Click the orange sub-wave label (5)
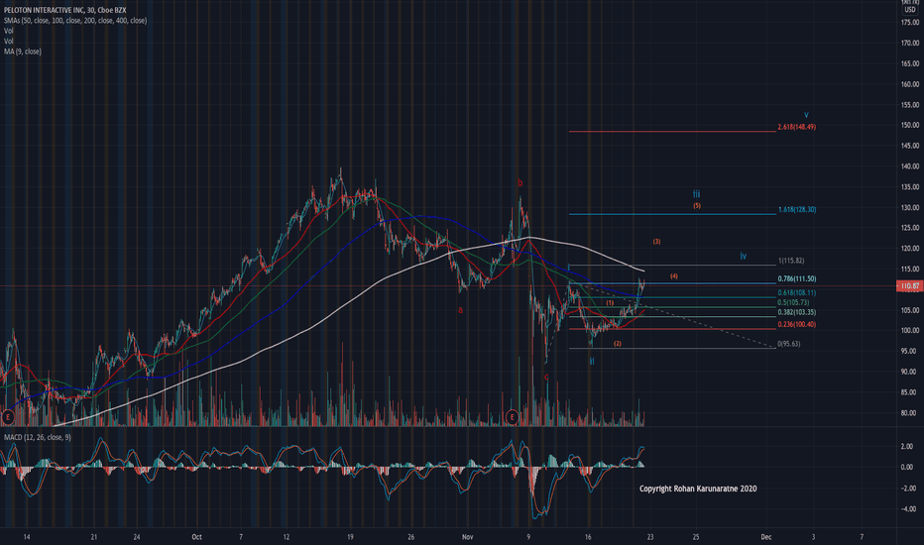 point(697,206)
